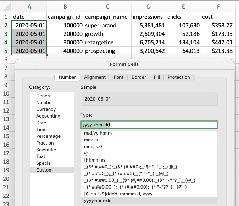Select the Text category
This screenshot has height=206, width=239.
41,157
